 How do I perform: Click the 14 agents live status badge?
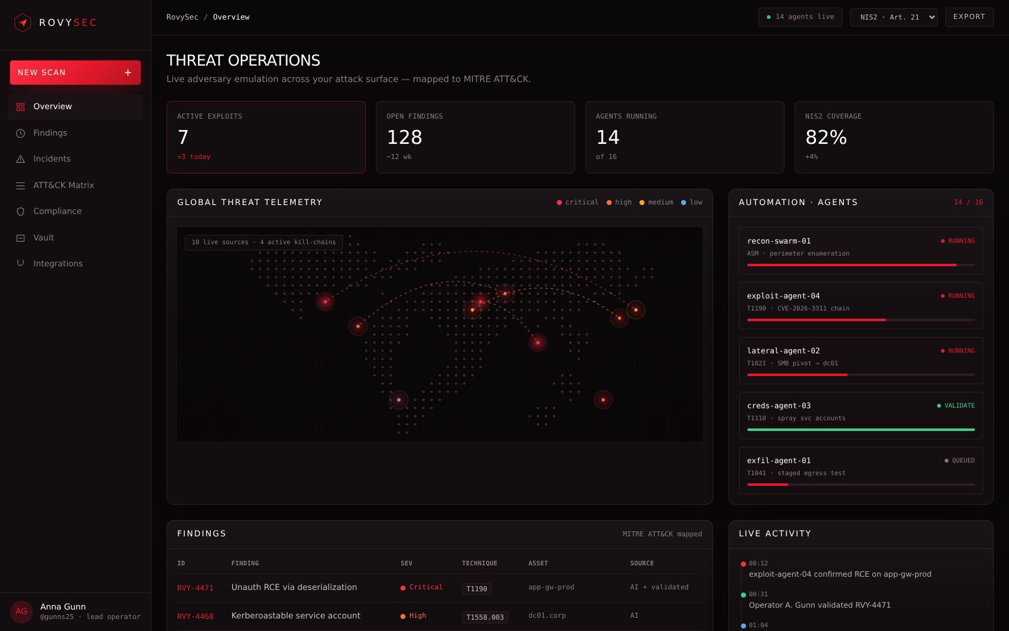click(800, 17)
